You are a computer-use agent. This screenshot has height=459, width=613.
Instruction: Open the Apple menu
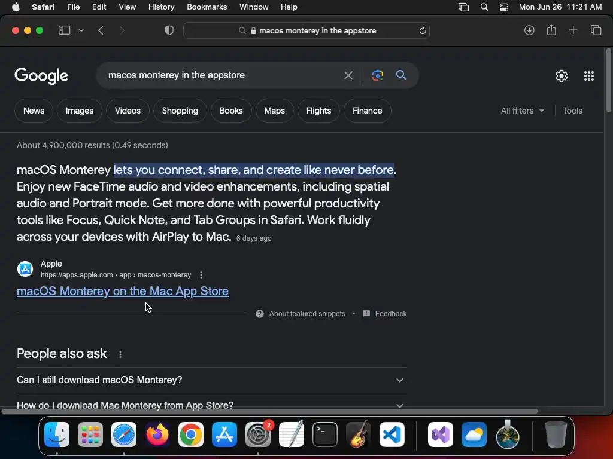(x=16, y=7)
